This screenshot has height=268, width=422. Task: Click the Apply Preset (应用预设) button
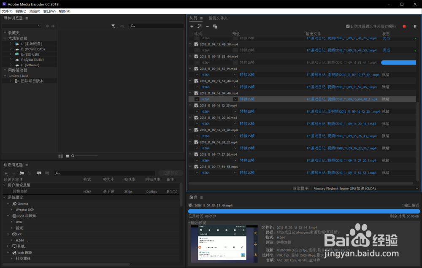170,173
